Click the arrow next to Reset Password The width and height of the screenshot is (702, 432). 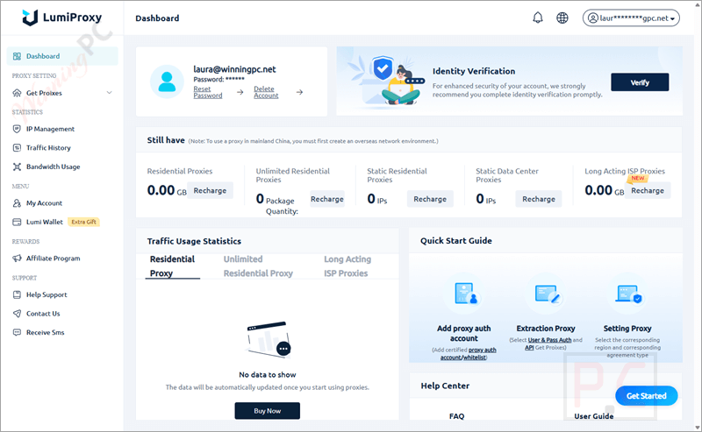coord(240,92)
